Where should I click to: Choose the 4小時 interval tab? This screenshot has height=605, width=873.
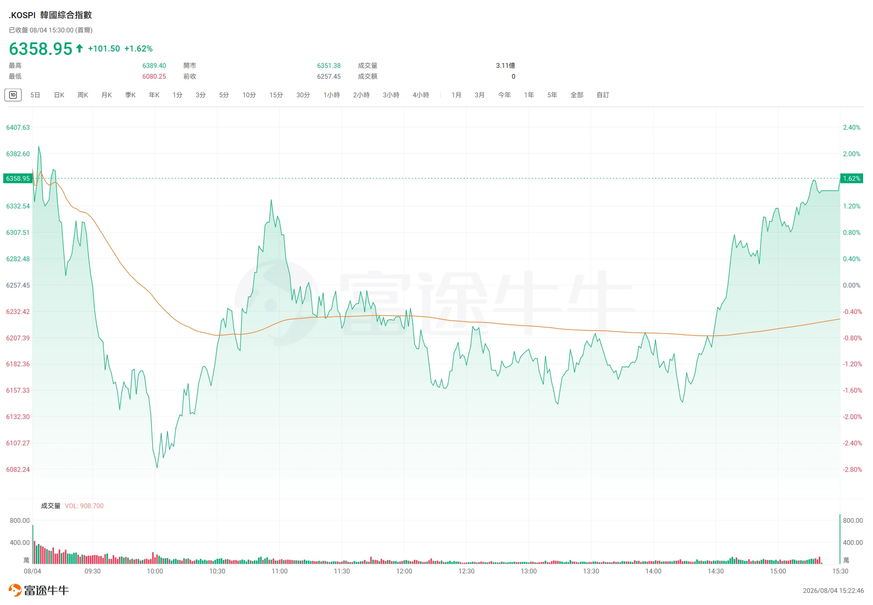421,95
